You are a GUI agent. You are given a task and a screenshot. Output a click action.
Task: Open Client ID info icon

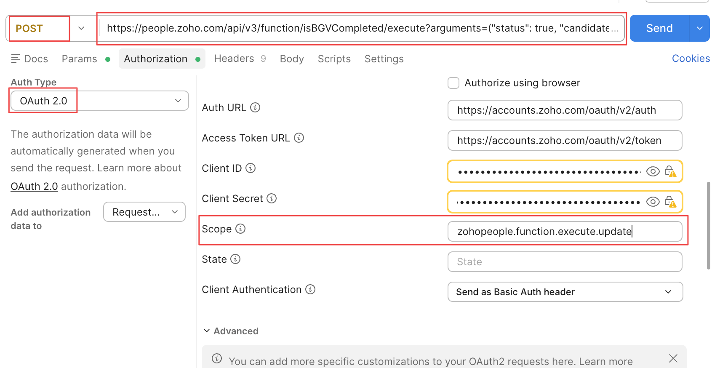click(251, 168)
